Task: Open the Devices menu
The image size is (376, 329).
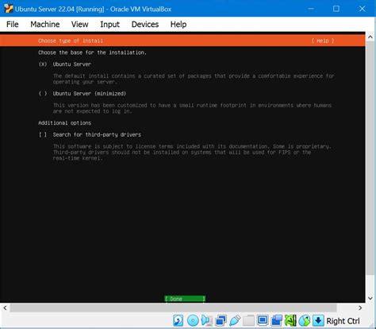Action: [x=145, y=25]
